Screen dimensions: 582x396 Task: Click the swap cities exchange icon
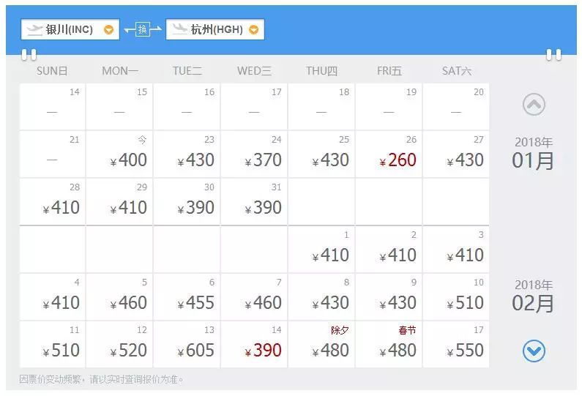pos(142,29)
